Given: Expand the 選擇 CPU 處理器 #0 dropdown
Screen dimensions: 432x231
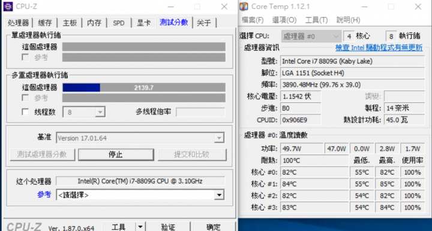Looking at the screenshot, I should pos(311,37).
